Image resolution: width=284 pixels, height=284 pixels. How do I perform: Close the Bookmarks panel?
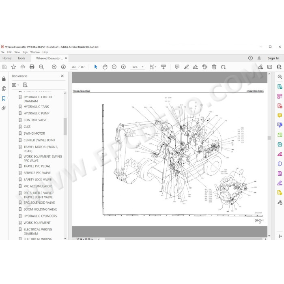click(62, 76)
